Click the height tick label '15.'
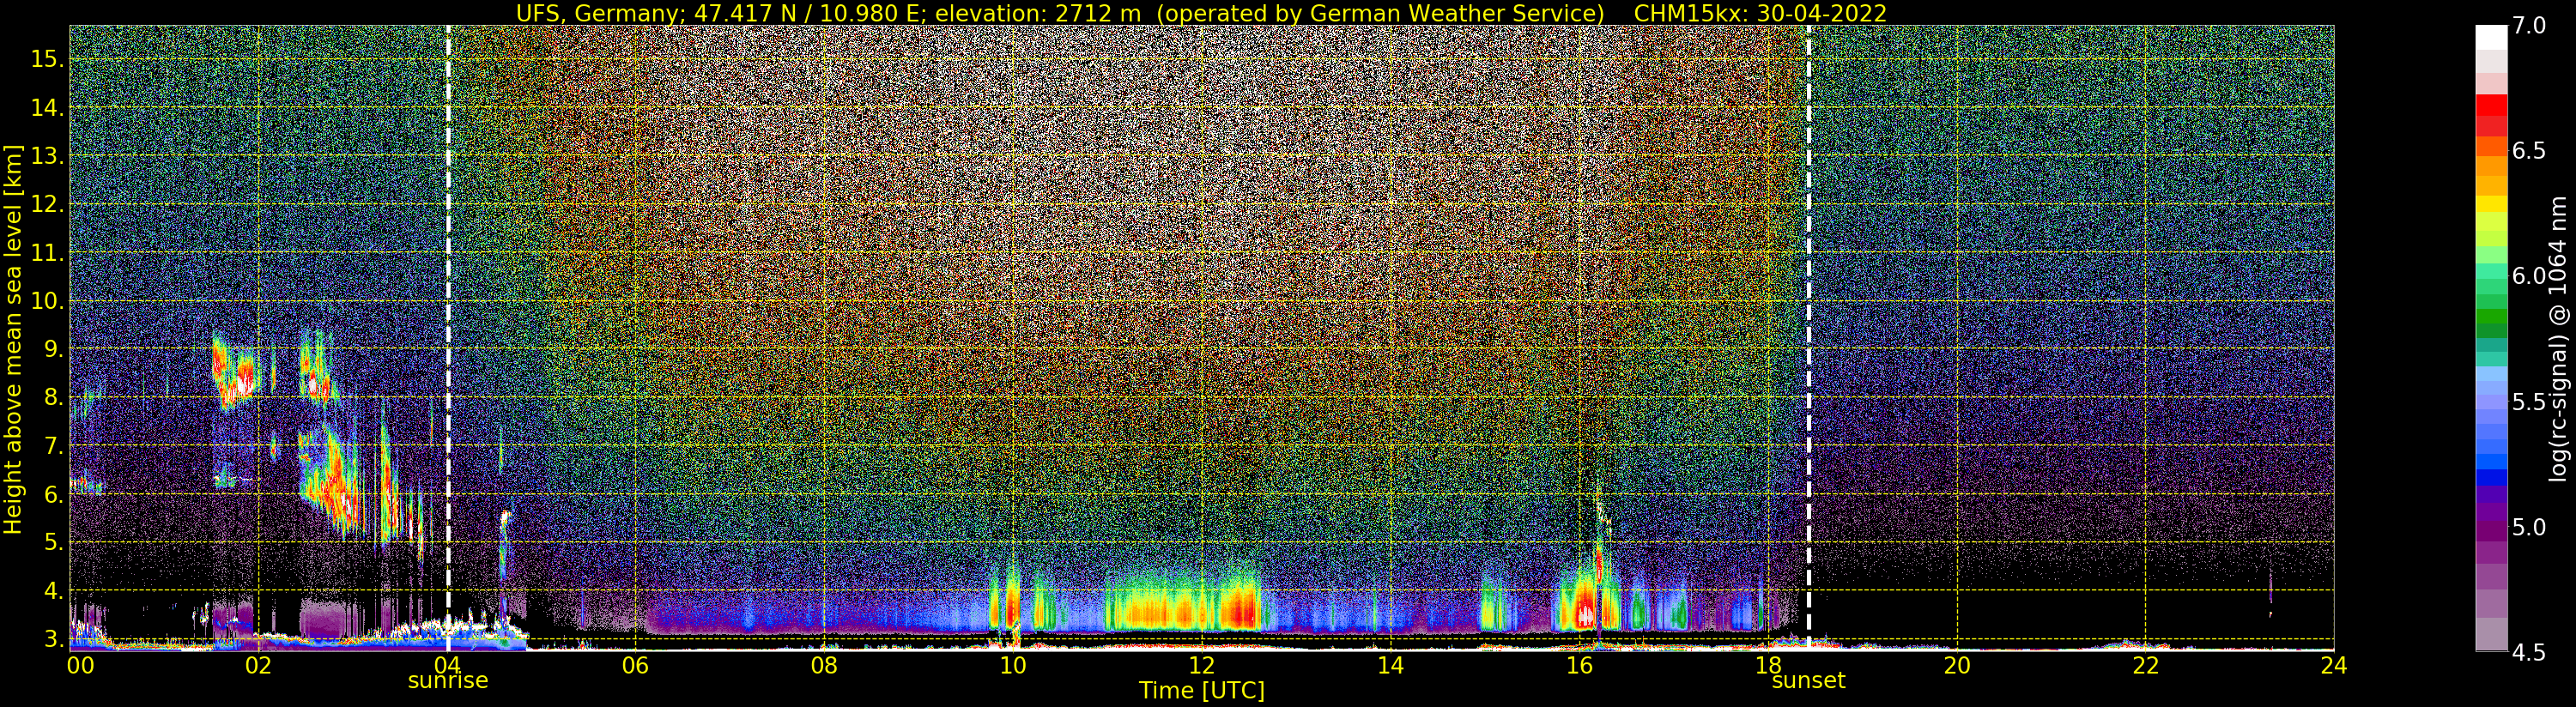The width and height of the screenshot is (2576, 707). (x=47, y=59)
